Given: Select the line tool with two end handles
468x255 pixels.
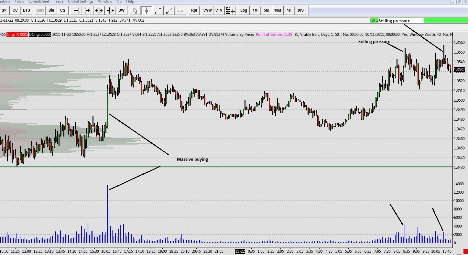Looking at the screenshot, I should (158, 10).
